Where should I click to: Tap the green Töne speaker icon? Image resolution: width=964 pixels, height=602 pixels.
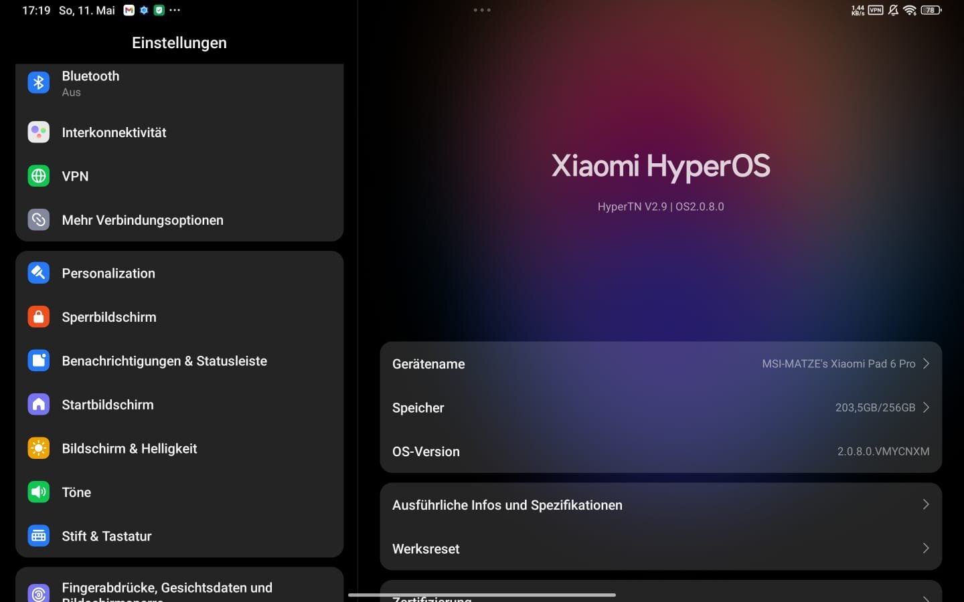(x=39, y=492)
